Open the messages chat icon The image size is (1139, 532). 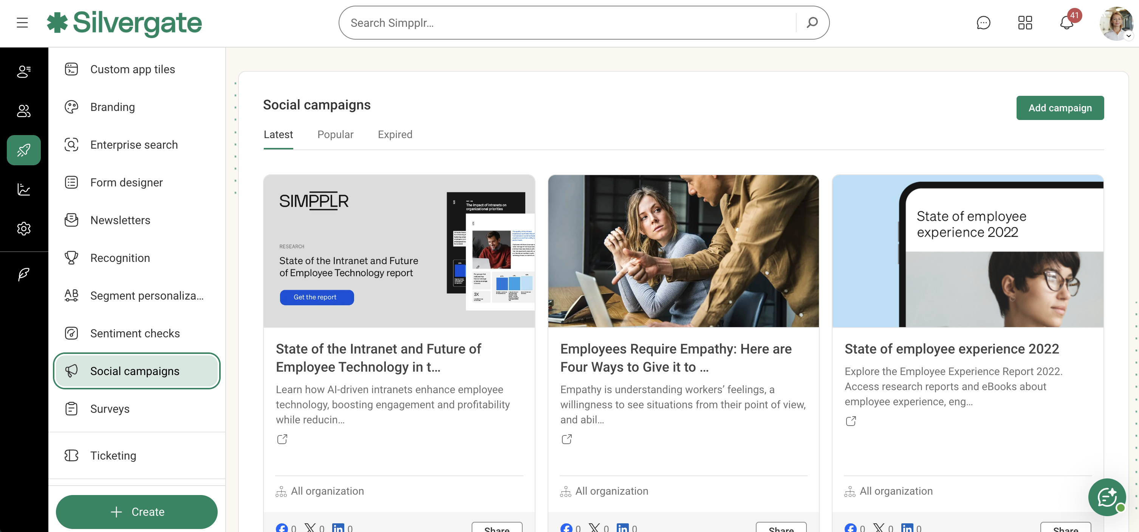click(983, 23)
